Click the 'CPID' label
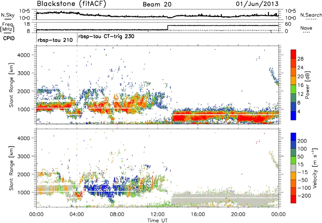The width and height of the screenshot is (322, 223). (x=9, y=38)
